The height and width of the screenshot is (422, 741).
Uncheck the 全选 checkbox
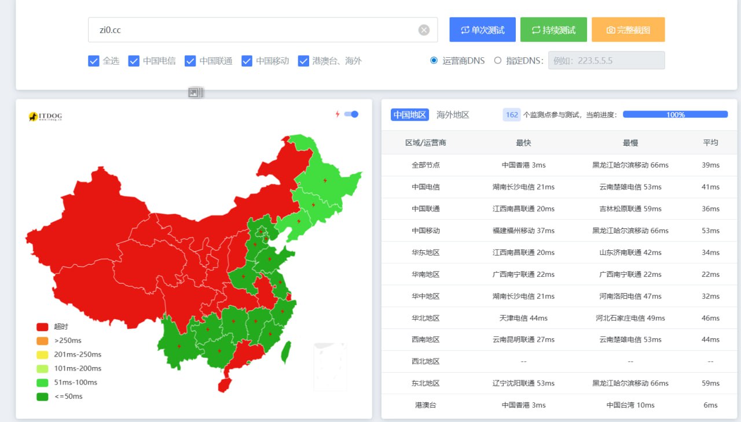tap(94, 61)
